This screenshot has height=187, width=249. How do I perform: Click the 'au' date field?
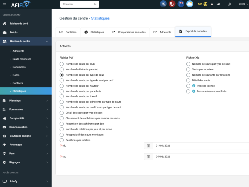click(201, 157)
